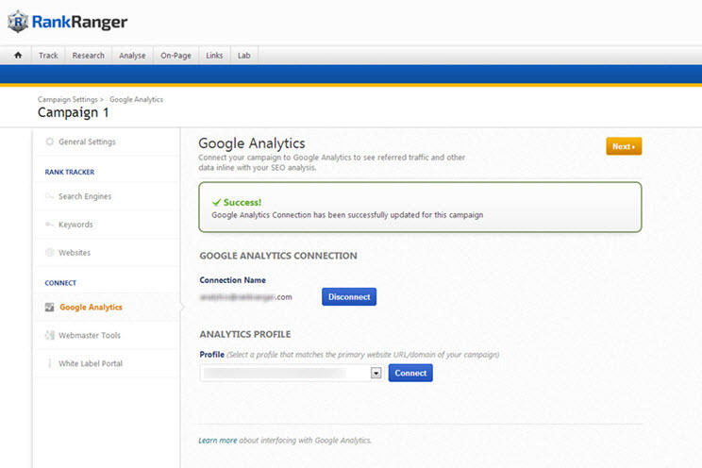
Task: Open the Lab menu tab
Action: tap(244, 56)
